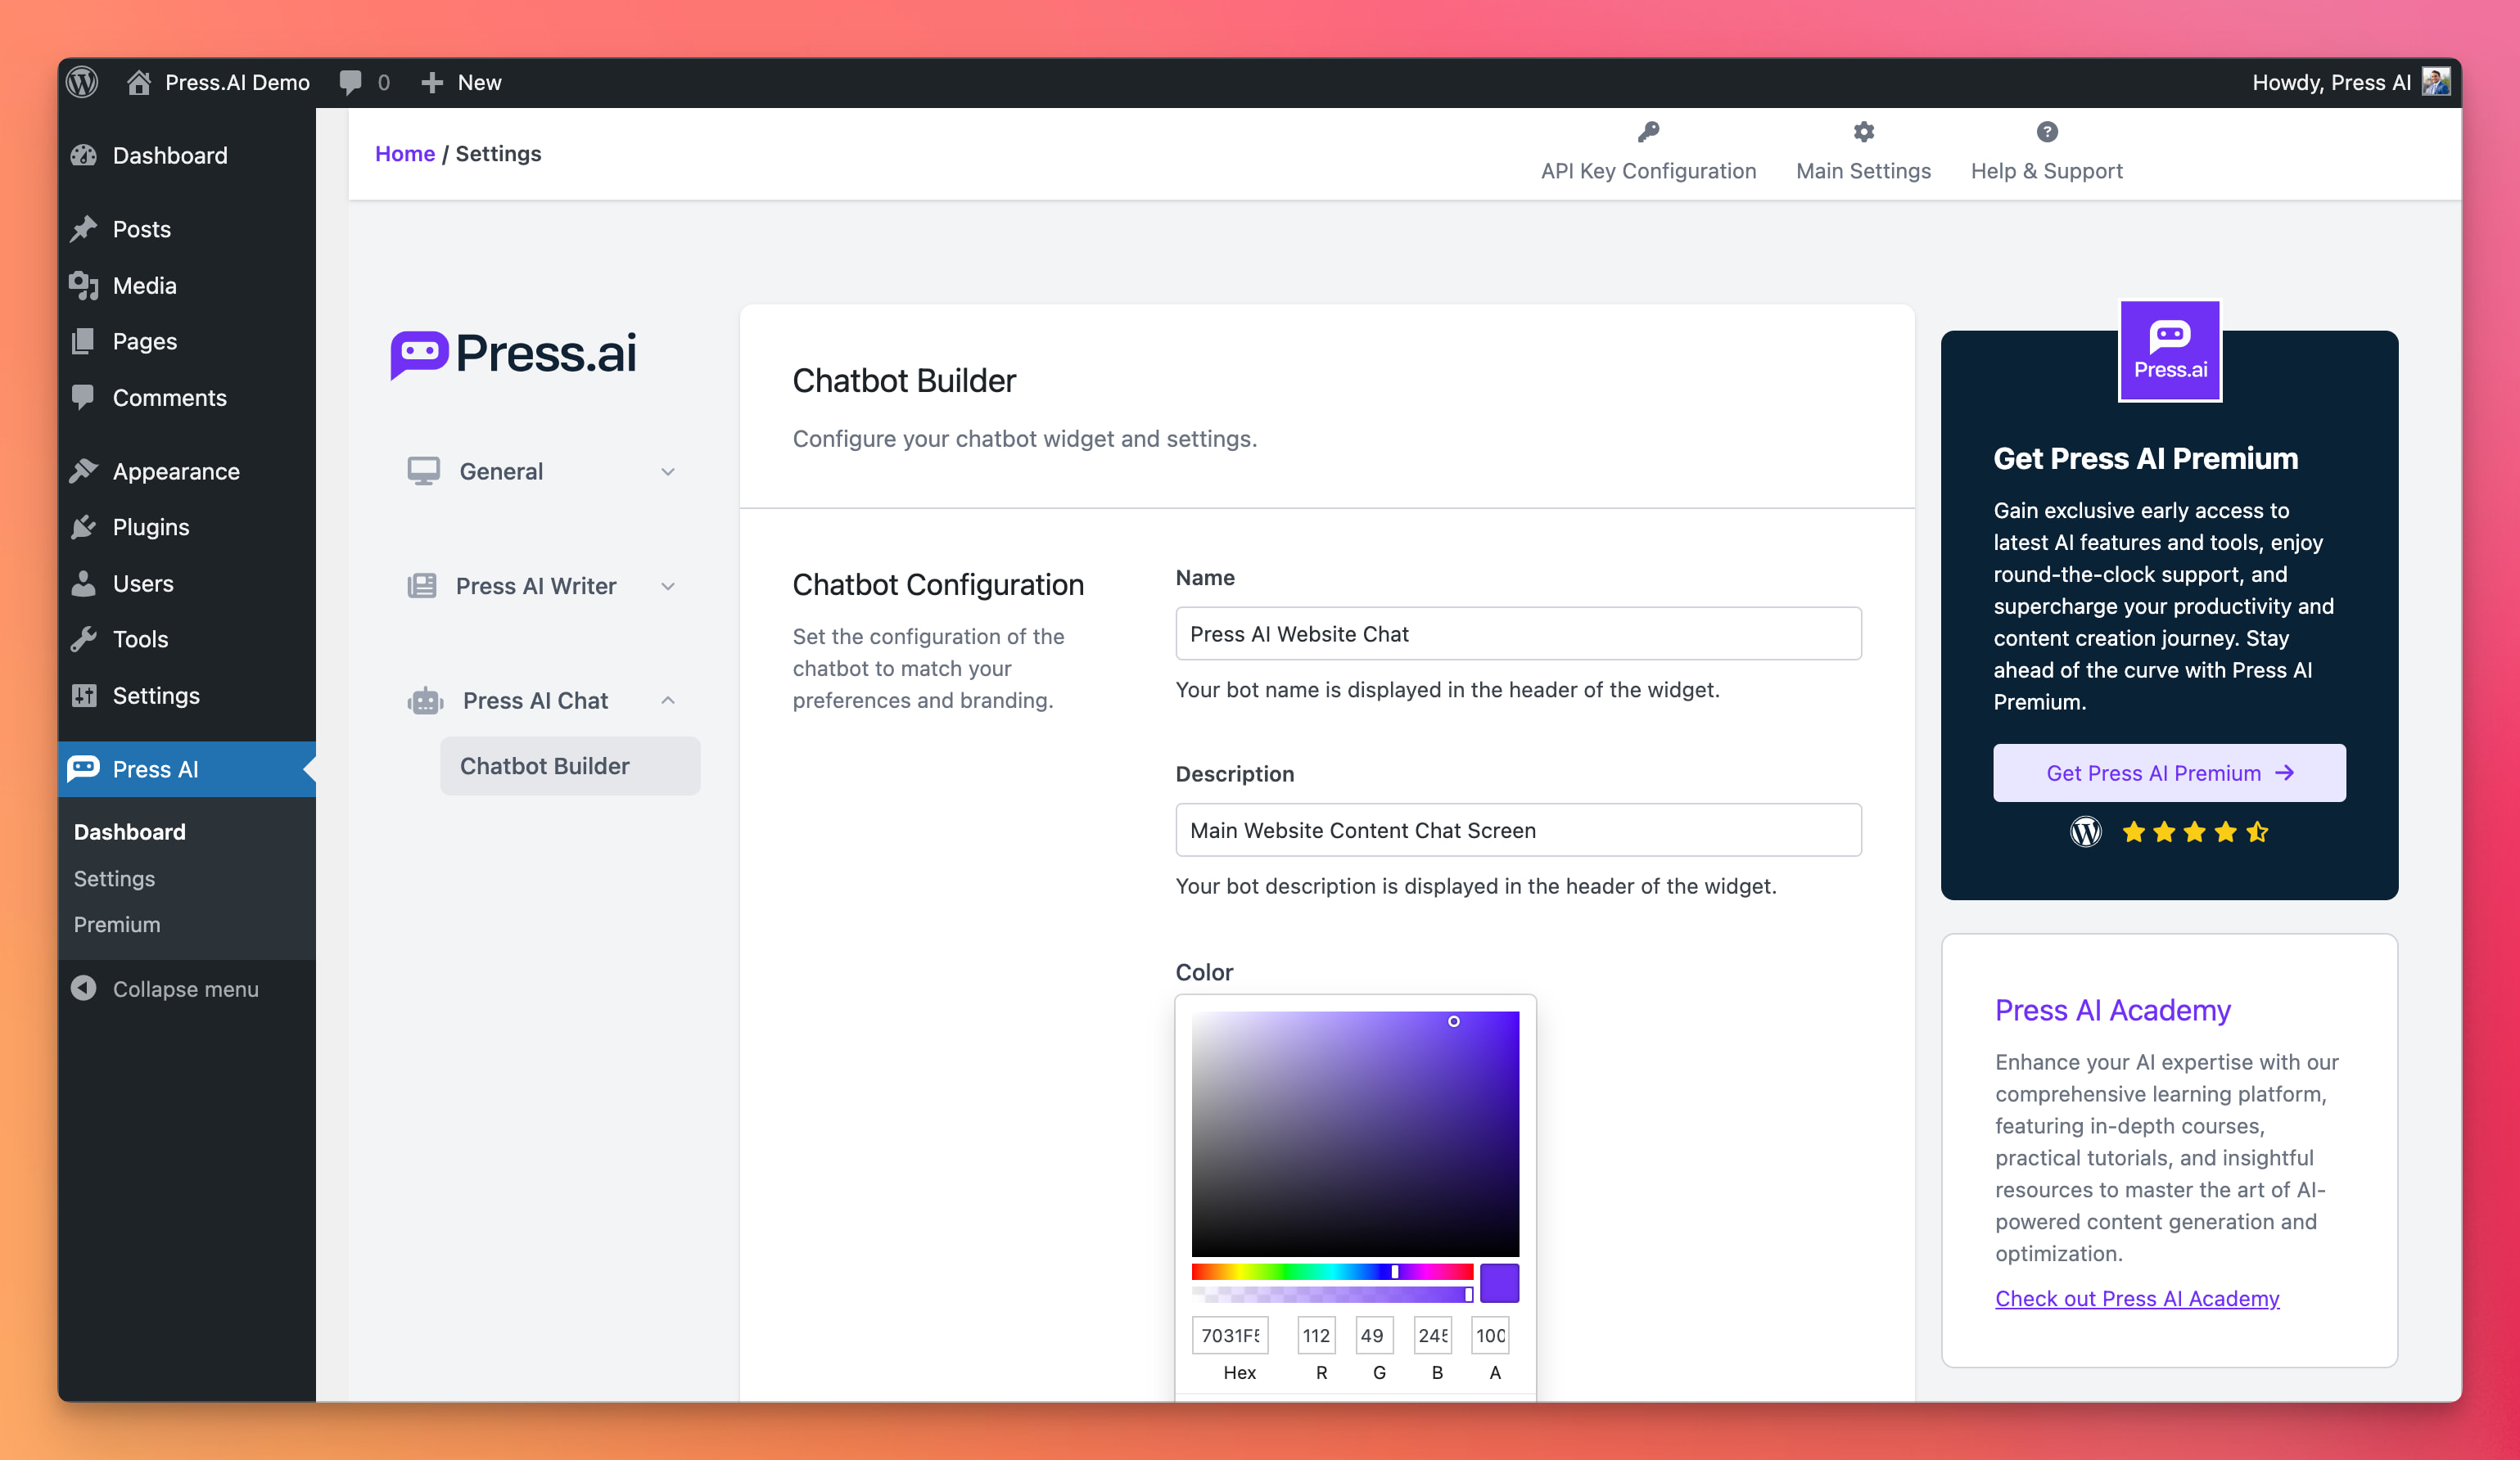Click the Press AI widget preview icon
The image size is (2520, 1460).
coord(2169,348)
